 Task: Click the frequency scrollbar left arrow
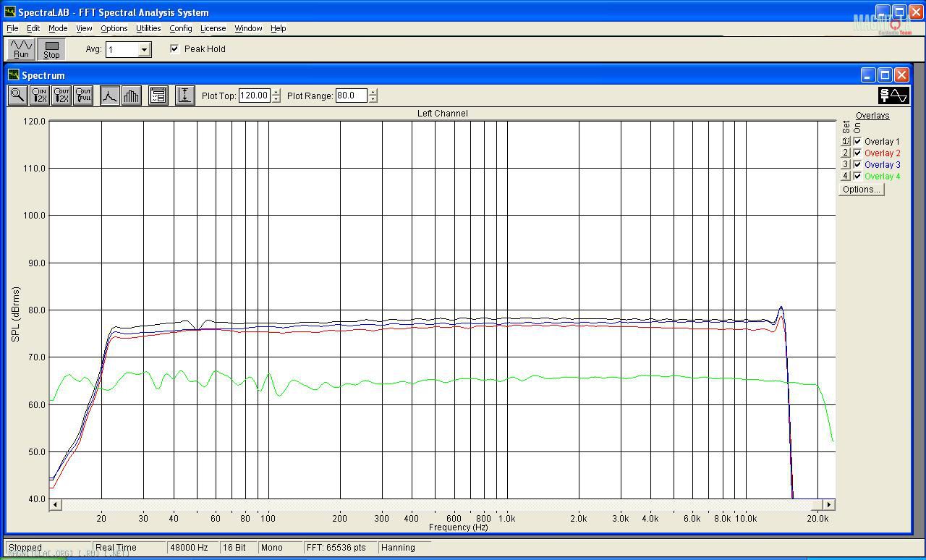pos(55,504)
